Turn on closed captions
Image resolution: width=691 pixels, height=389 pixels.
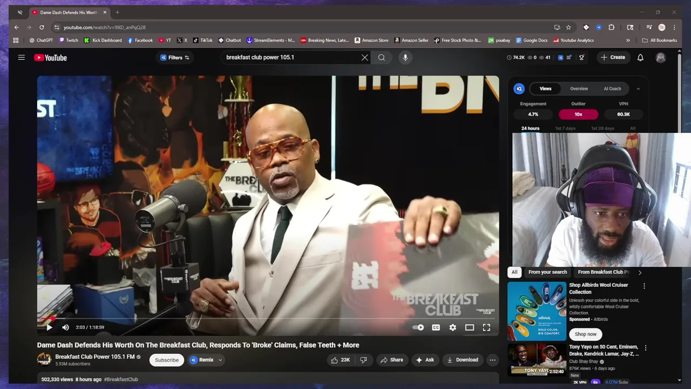click(436, 327)
